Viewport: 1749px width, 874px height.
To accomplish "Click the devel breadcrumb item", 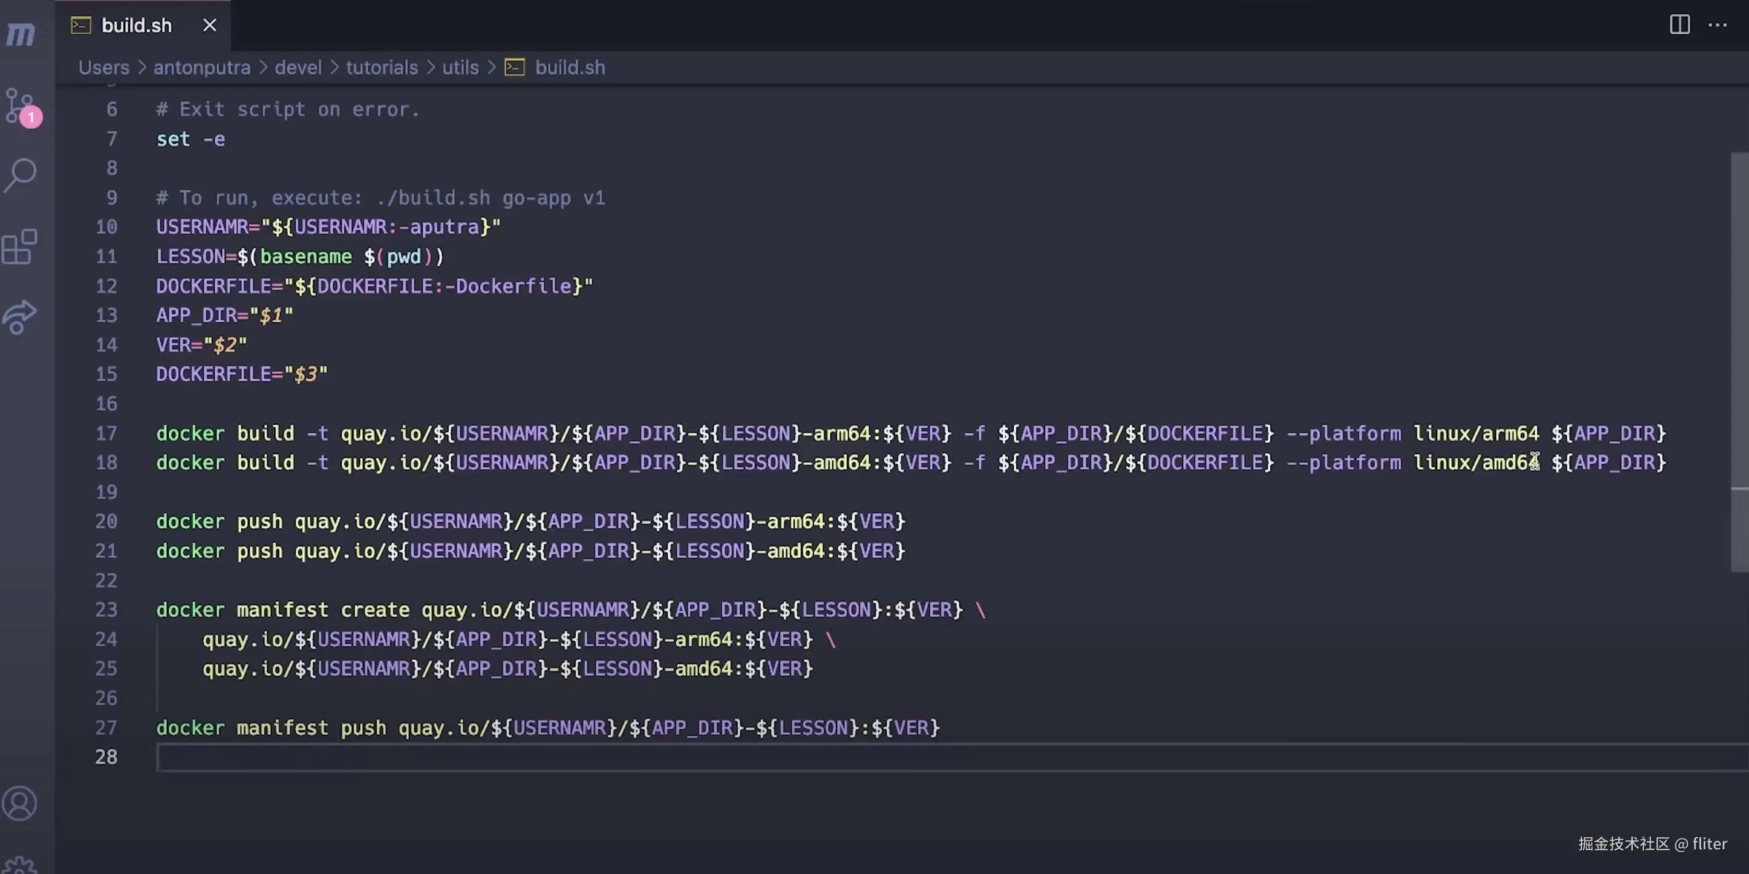I will (298, 68).
